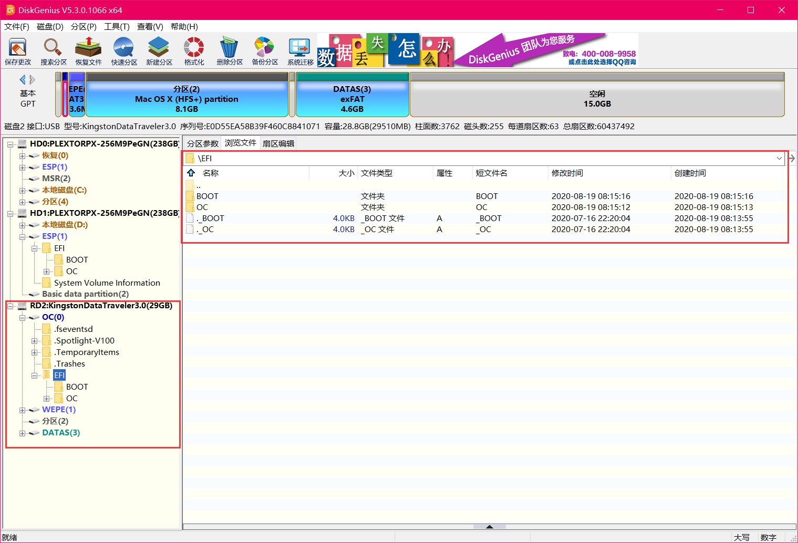This screenshot has width=798, height=543.
Task: Expand the WEPE(1) partition node
Action: pyautogui.click(x=22, y=410)
